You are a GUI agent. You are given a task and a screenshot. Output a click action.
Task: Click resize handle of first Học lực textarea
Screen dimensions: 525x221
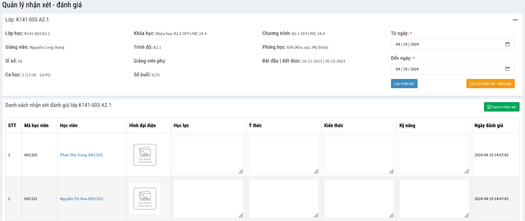[241, 172]
